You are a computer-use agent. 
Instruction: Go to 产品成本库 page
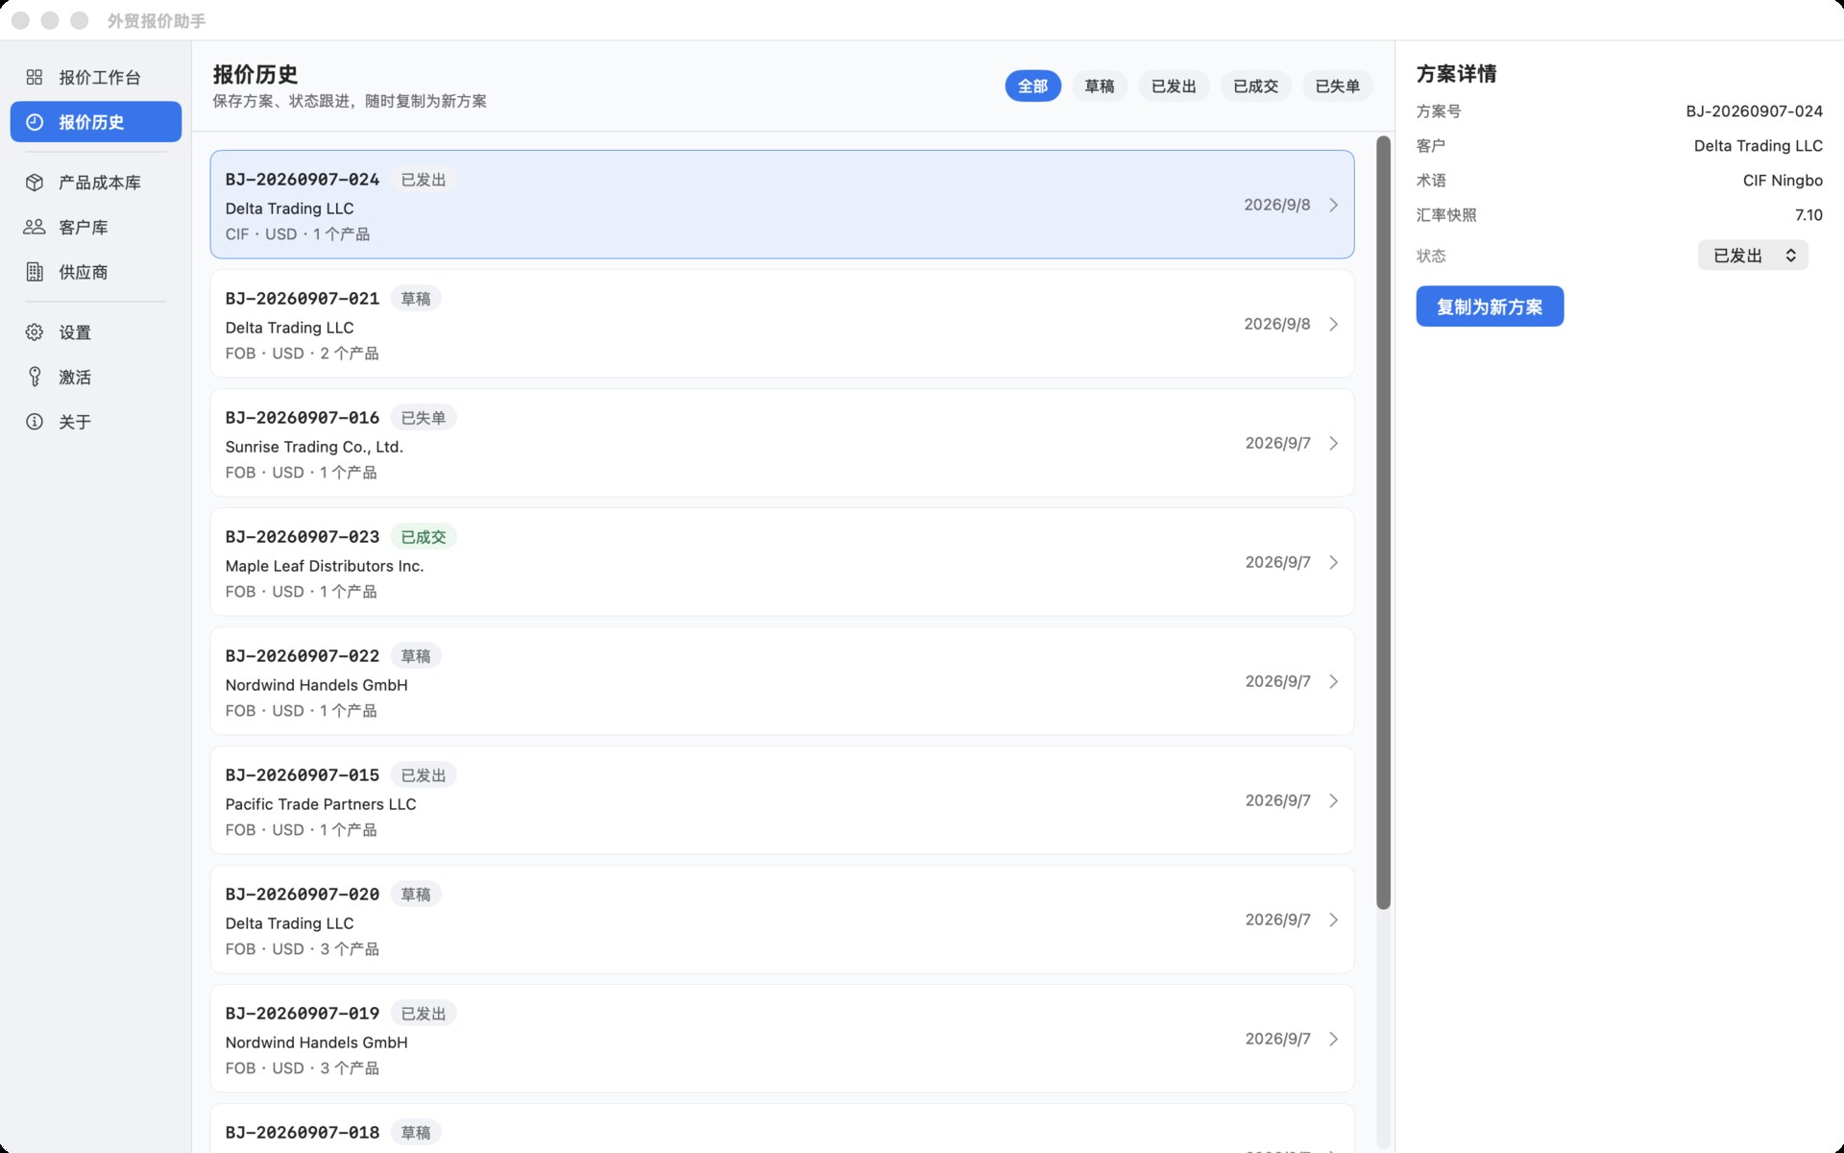click(x=96, y=183)
